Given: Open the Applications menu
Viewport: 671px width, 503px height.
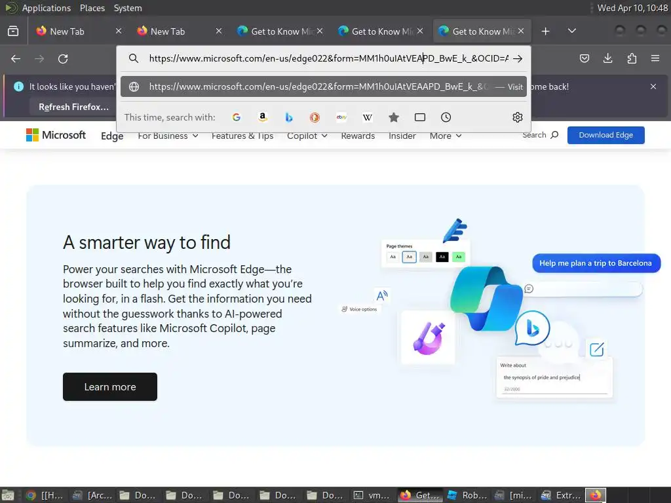Looking at the screenshot, I should (47, 8).
